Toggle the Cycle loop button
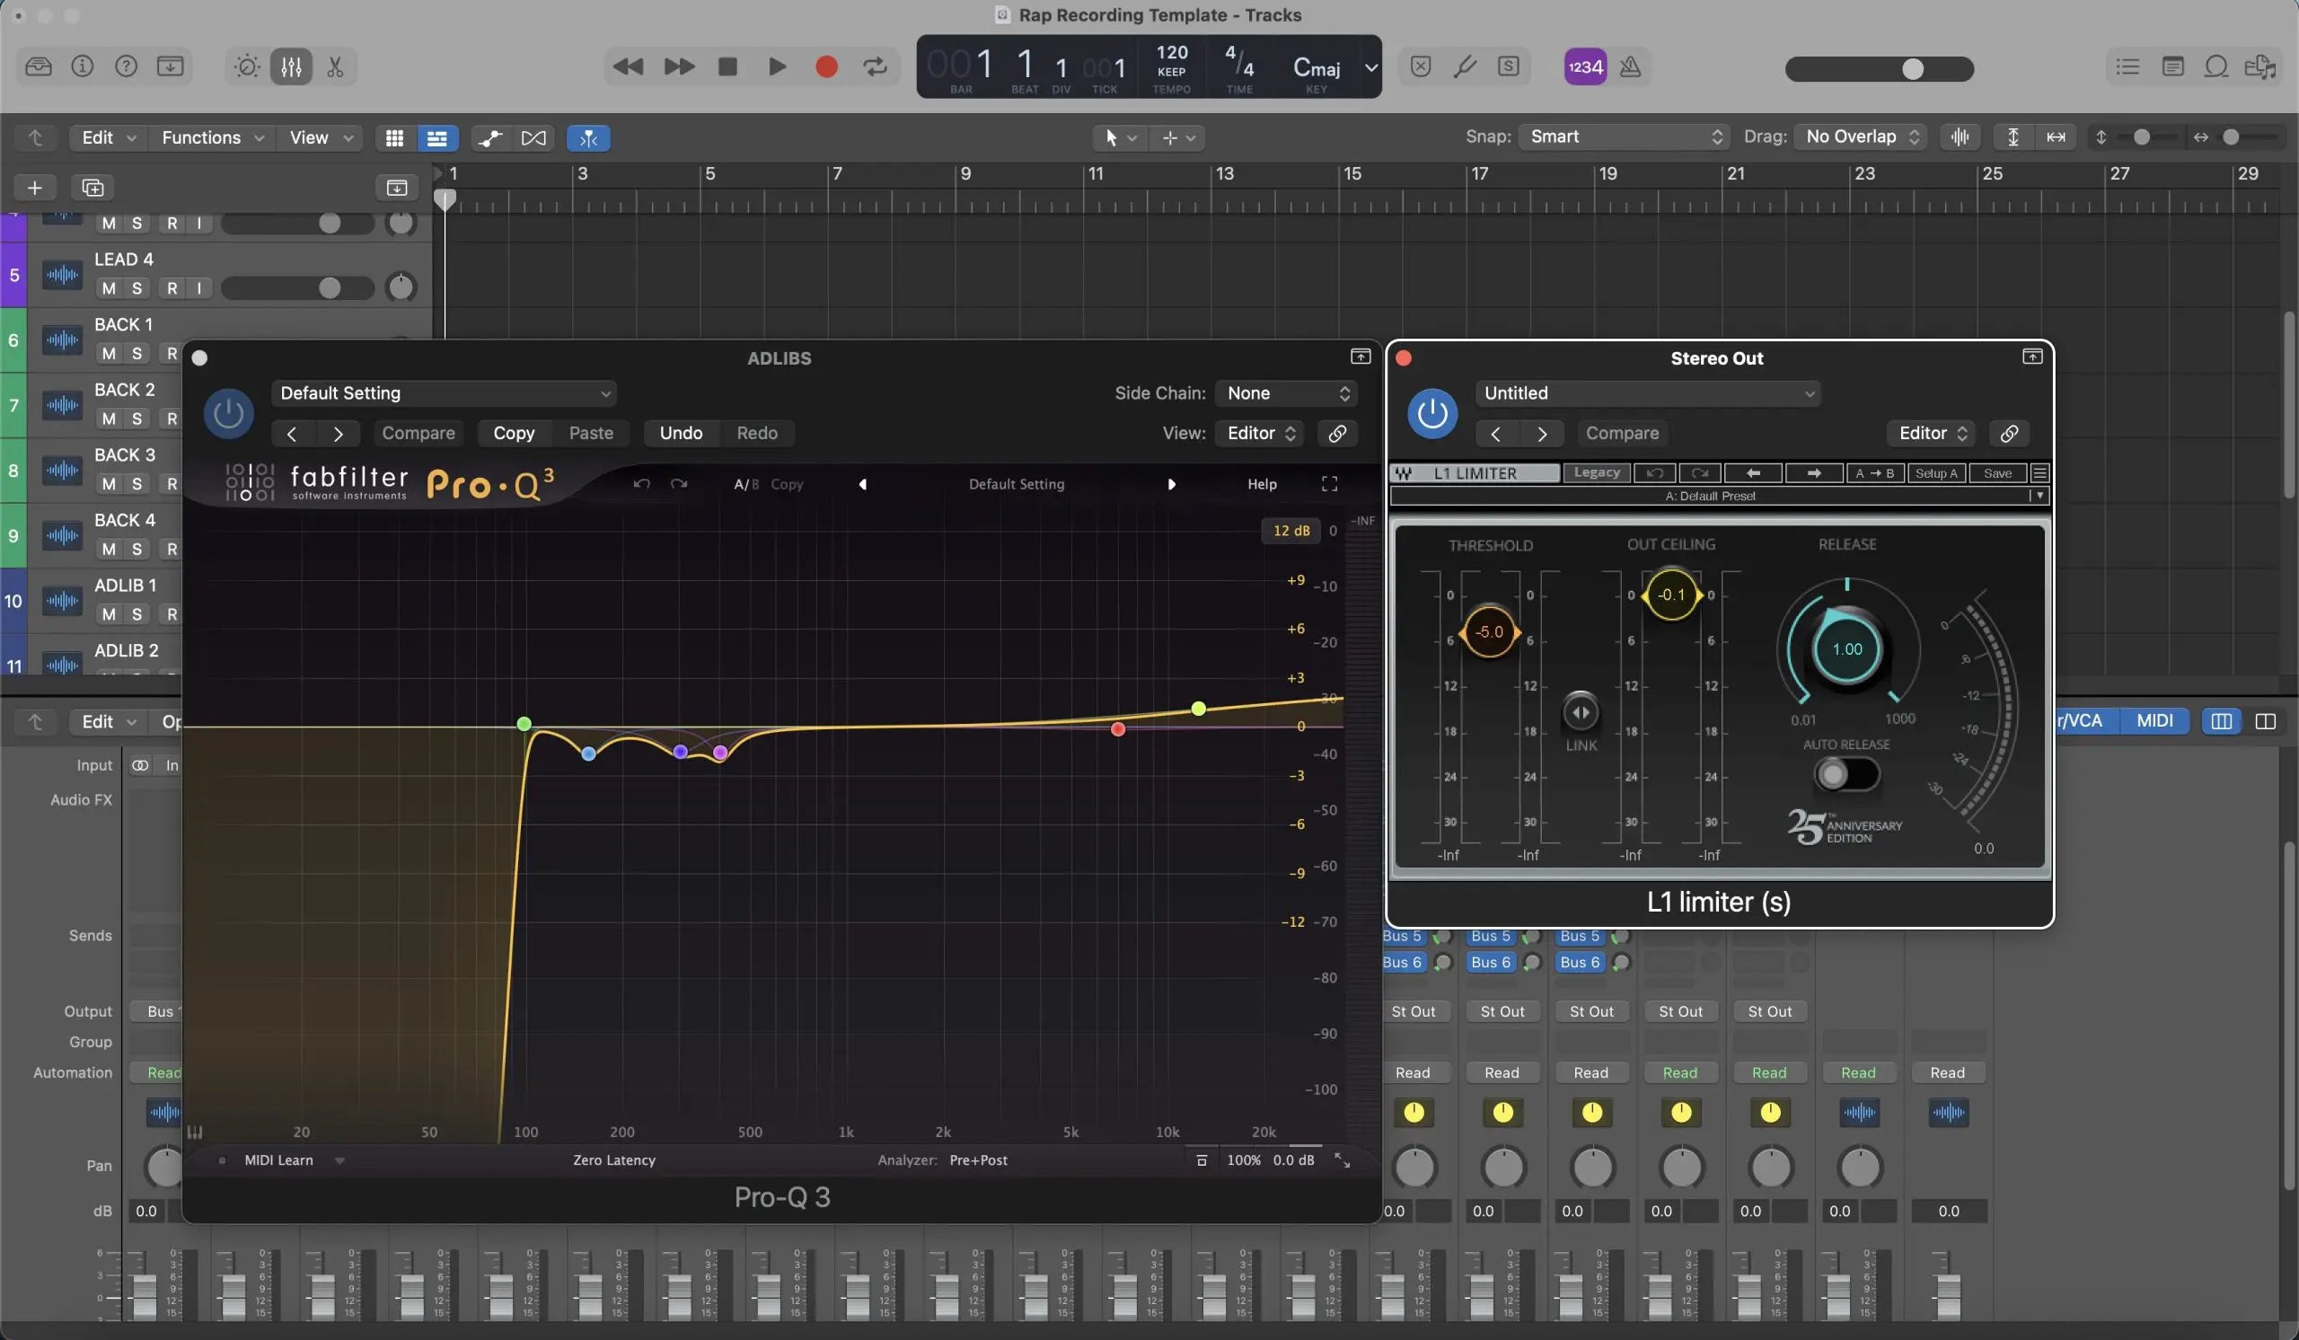The height and width of the screenshot is (1340, 2299). [874, 66]
